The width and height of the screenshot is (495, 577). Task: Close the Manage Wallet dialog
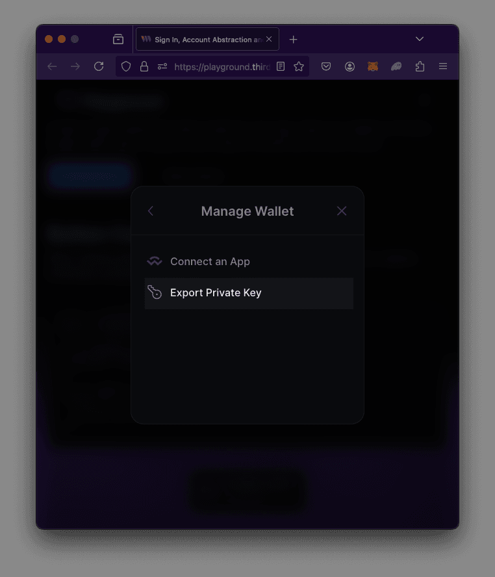342,211
